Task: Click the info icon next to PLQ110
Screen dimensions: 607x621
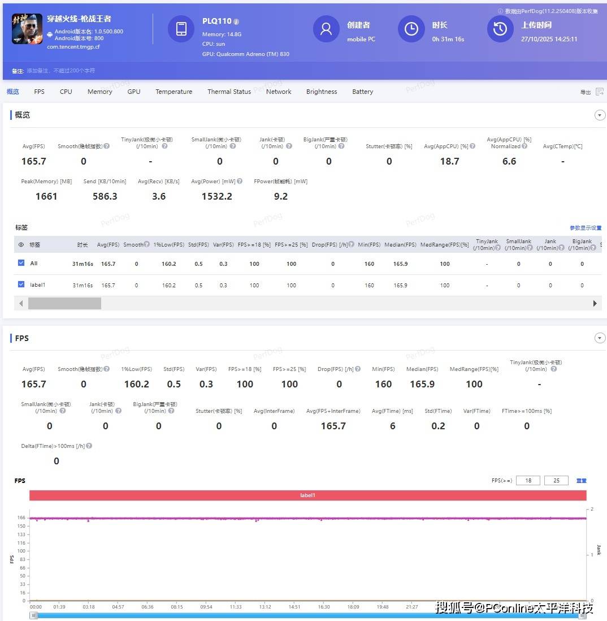Action: 236,21
